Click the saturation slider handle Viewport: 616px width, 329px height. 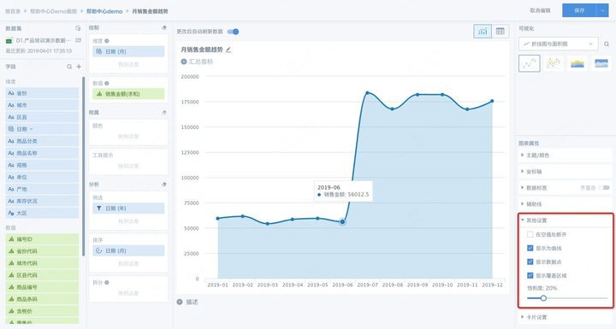point(543,298)
